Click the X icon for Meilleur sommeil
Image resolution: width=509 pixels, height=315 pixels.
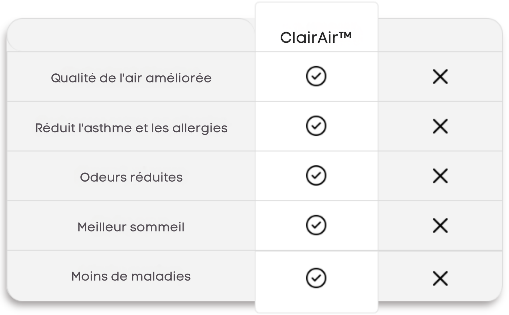(440, 226)
